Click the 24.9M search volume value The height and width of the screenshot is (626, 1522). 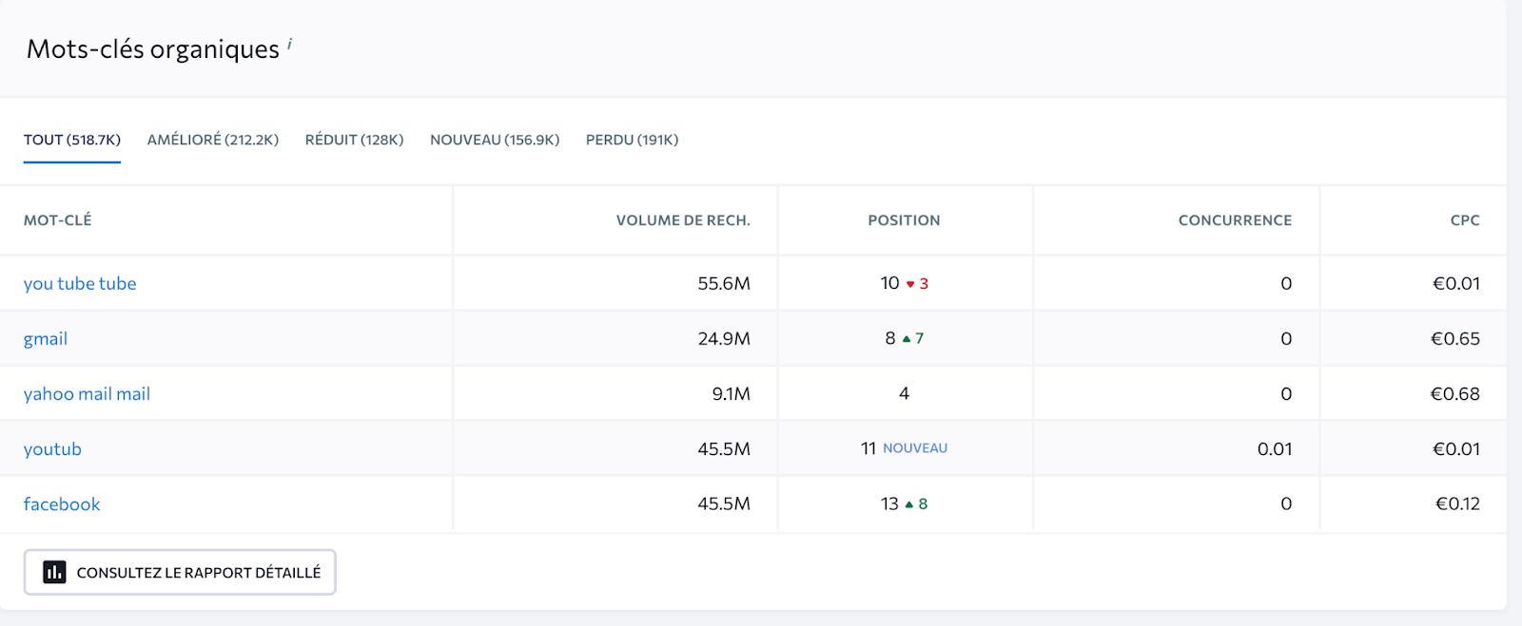(724, 338)
